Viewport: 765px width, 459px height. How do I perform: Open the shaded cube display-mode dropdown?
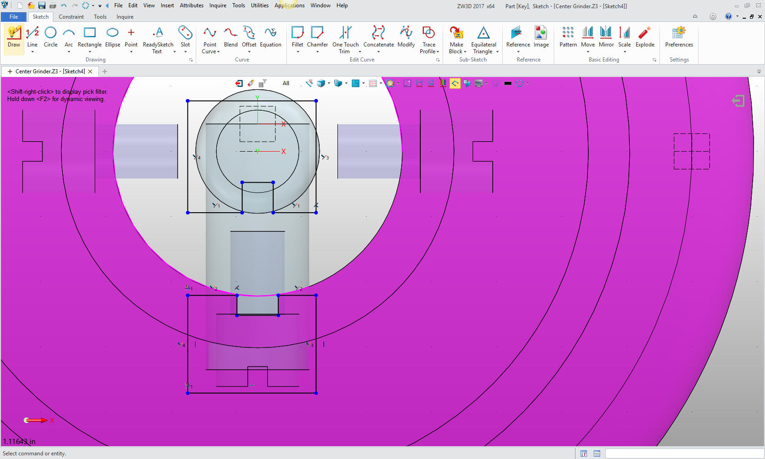coord(329,83)
